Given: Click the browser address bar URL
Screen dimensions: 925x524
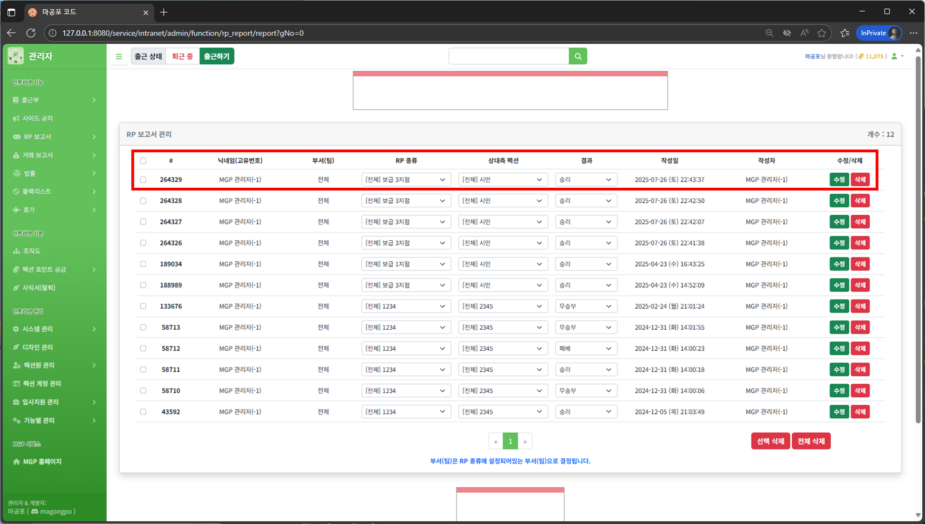Looking at the screenshot, I should pyautogui.click(x=183, y=33).
